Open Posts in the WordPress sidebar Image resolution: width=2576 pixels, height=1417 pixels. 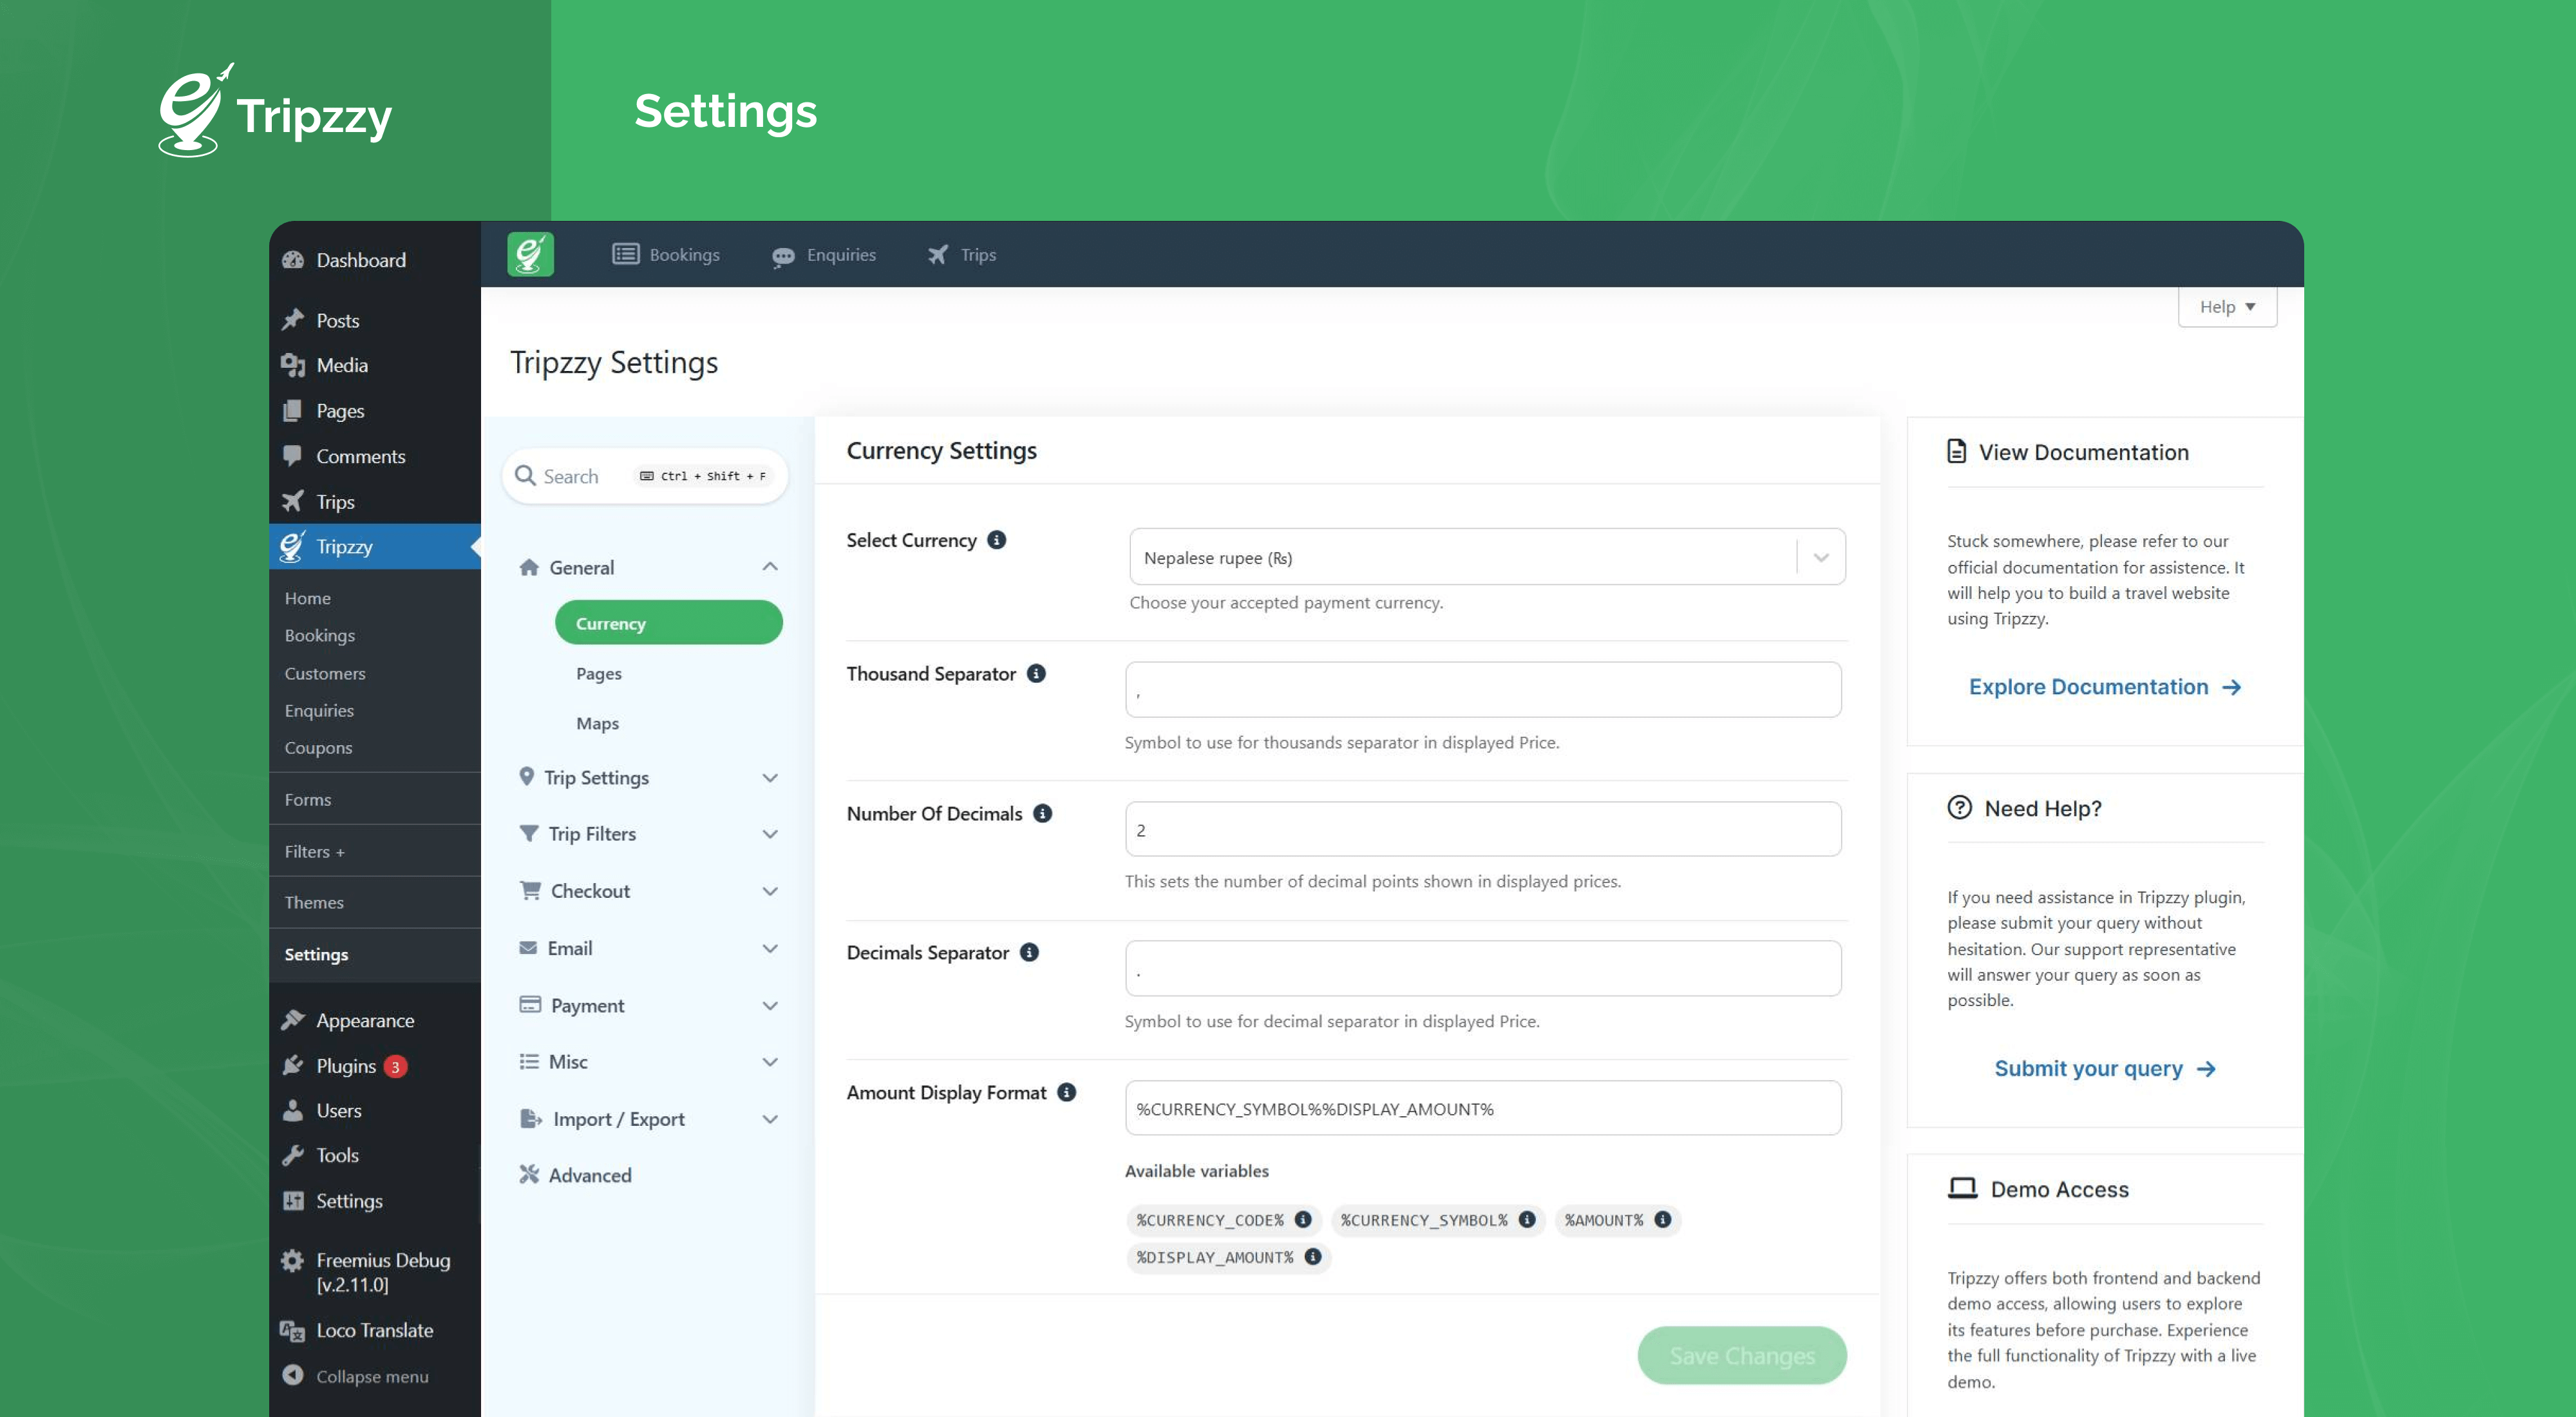point(375,320)
